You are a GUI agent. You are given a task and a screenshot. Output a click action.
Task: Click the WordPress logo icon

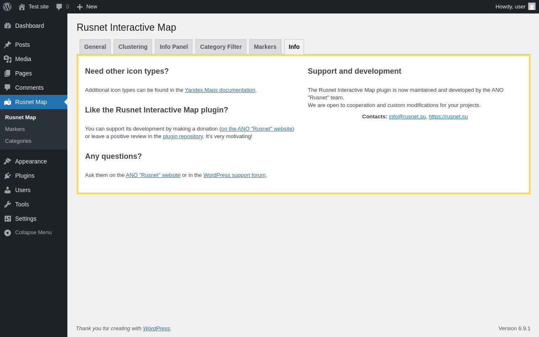pyautogui.click(x=7, y=7)
